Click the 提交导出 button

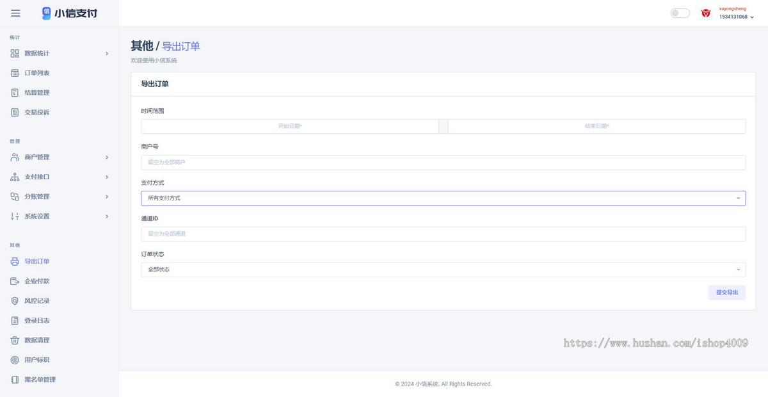pyautogui.click(x=727, y=293)
